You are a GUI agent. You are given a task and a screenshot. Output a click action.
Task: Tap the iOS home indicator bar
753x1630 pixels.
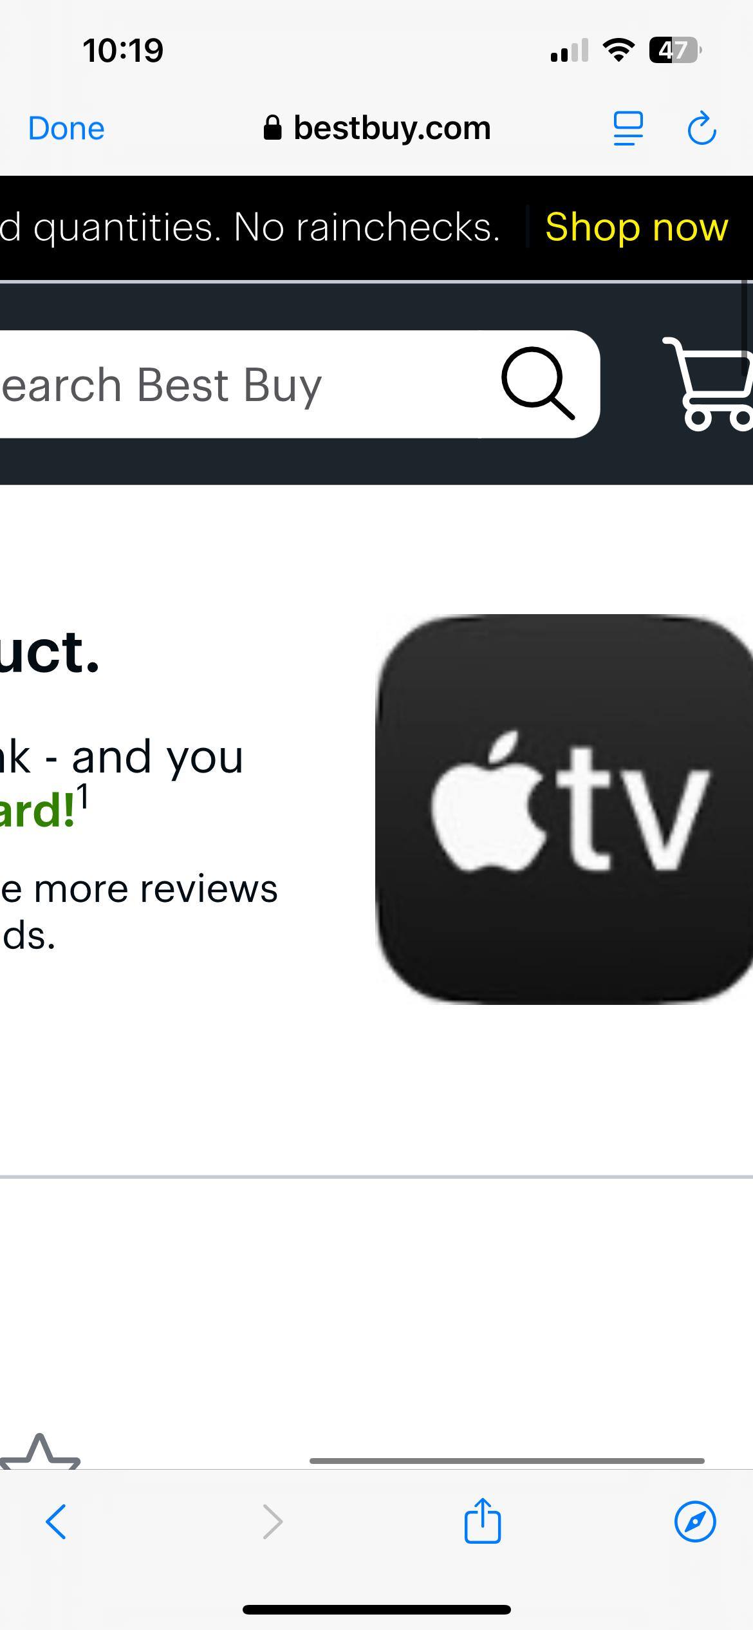click(376, 1611)
